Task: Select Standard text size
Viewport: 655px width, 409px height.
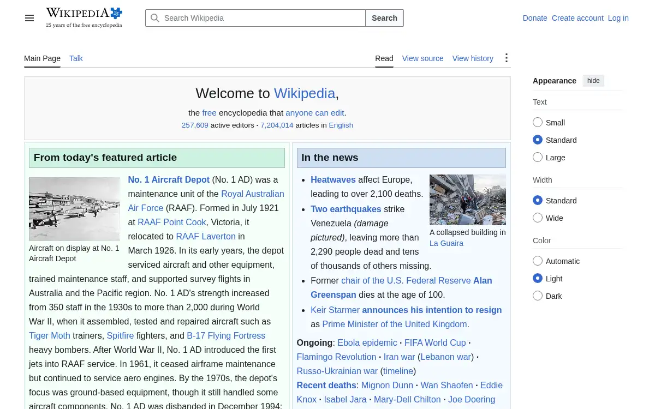Action: (538, 140)
